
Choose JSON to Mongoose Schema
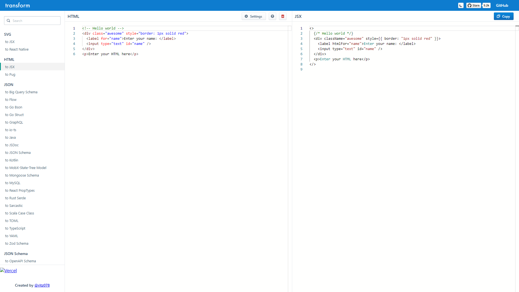[x=32, y=175]
